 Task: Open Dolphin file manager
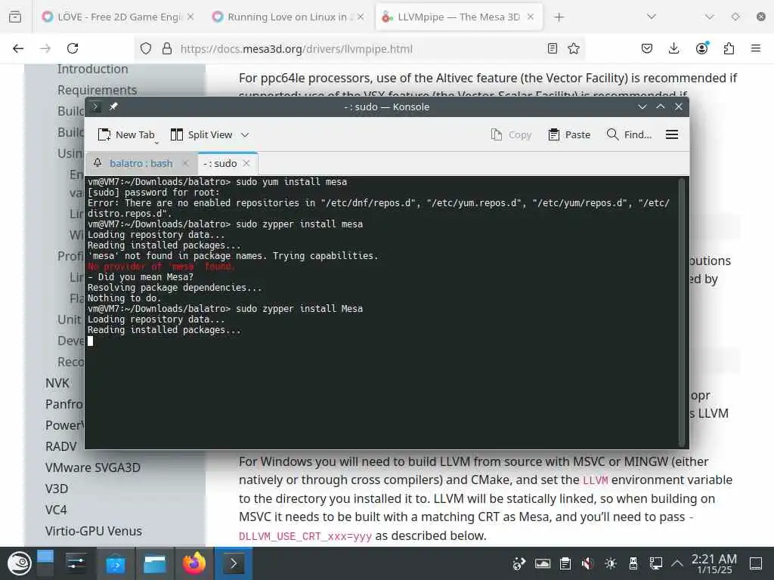coord(154,563)
